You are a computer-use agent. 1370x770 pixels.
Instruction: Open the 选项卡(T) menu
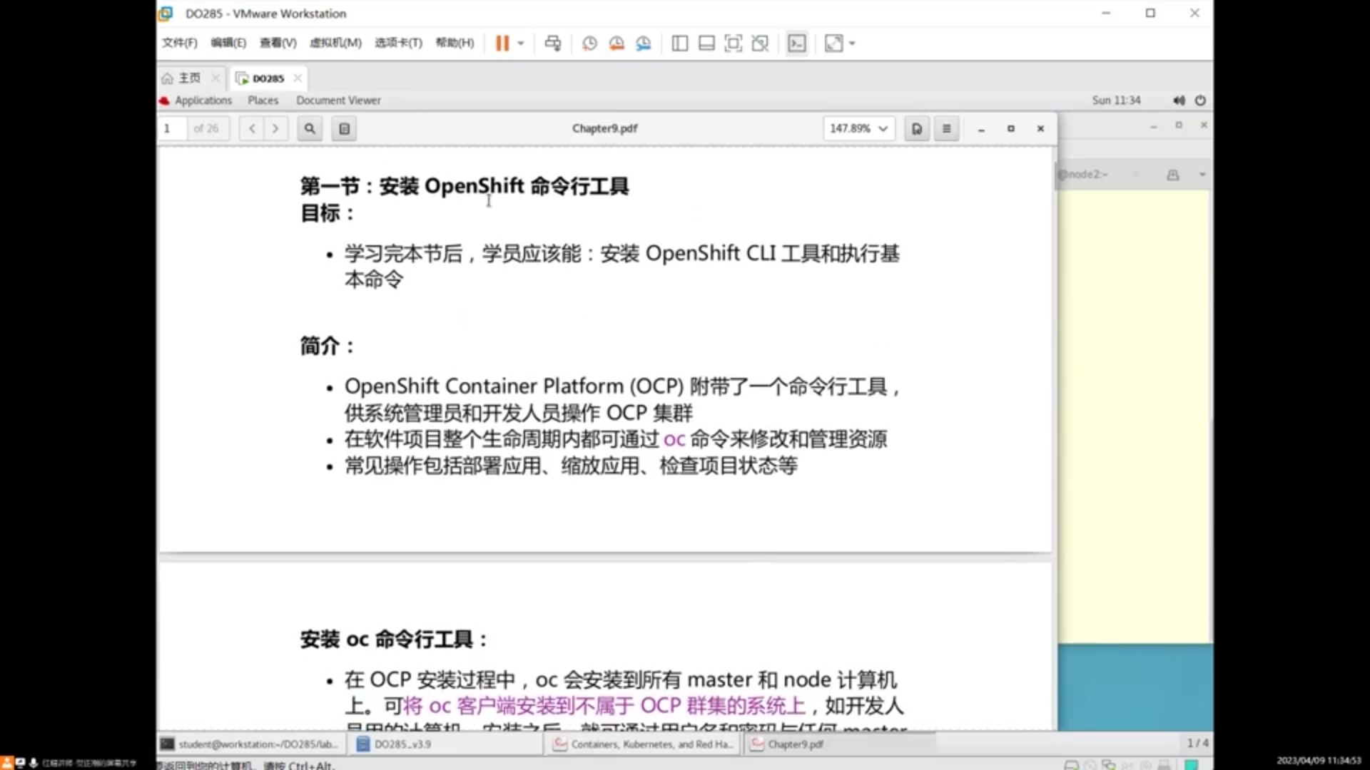pyautogui.click(x=398, y=43)
